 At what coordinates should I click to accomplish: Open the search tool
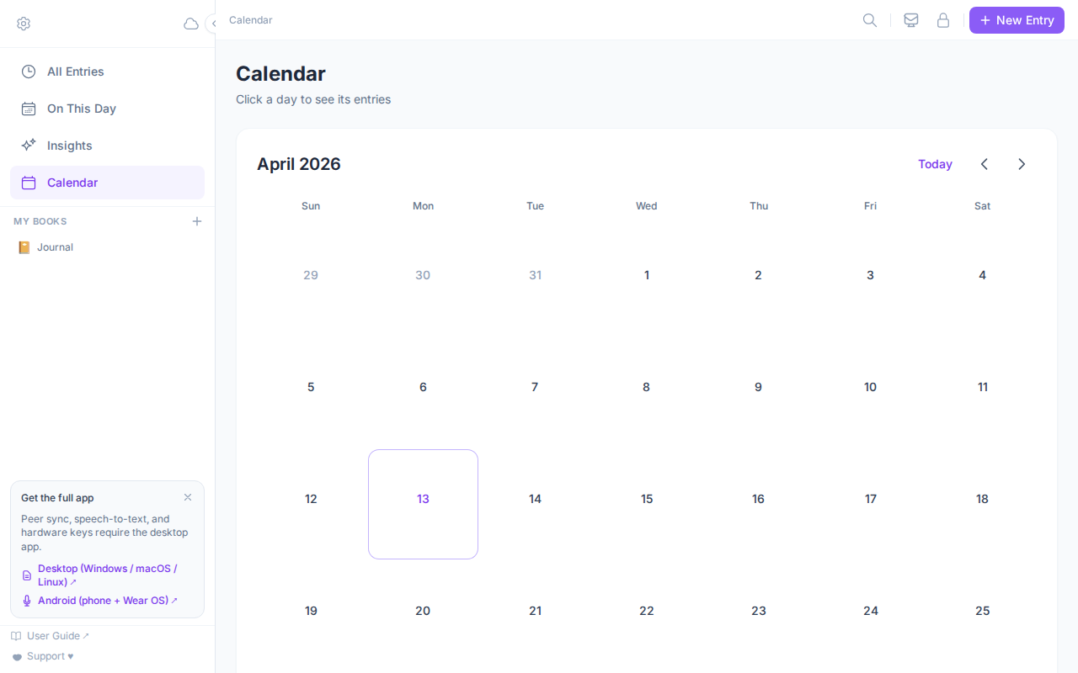coord(869,20)
